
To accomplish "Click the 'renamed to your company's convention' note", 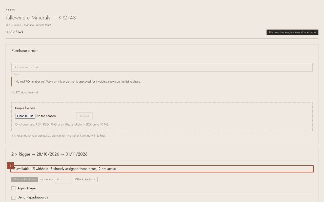I will [x=58, y=136].
